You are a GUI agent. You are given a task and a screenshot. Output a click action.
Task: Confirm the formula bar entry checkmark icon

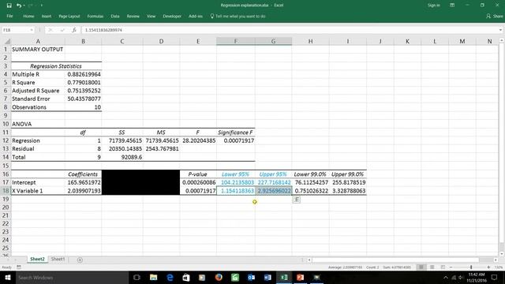[62, 30]
